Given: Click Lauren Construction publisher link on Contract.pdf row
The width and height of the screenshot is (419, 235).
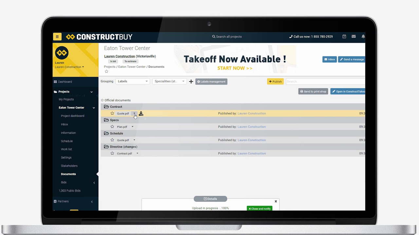Looking at the screenshot, I should (x=252, y=153).
